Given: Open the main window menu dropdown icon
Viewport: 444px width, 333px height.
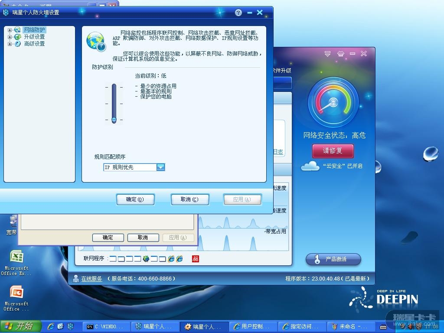Looking at the screenshot, I should 328,53.
